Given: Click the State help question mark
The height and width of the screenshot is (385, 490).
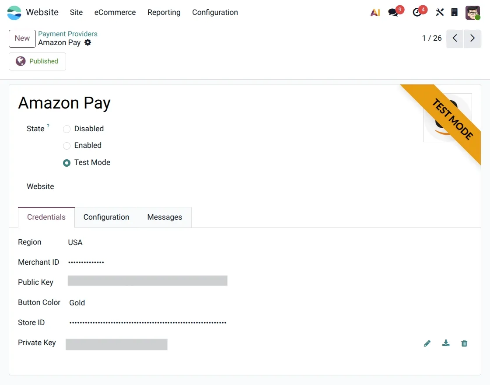Looking at the screenshot, I should click(x=48, y=126).
